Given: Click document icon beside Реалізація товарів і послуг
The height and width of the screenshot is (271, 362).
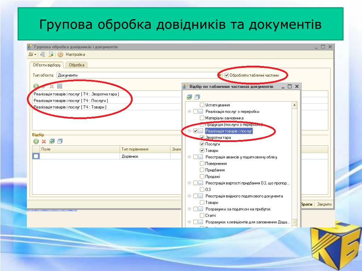Looking at the screenshot, I should tap(201, 131).
